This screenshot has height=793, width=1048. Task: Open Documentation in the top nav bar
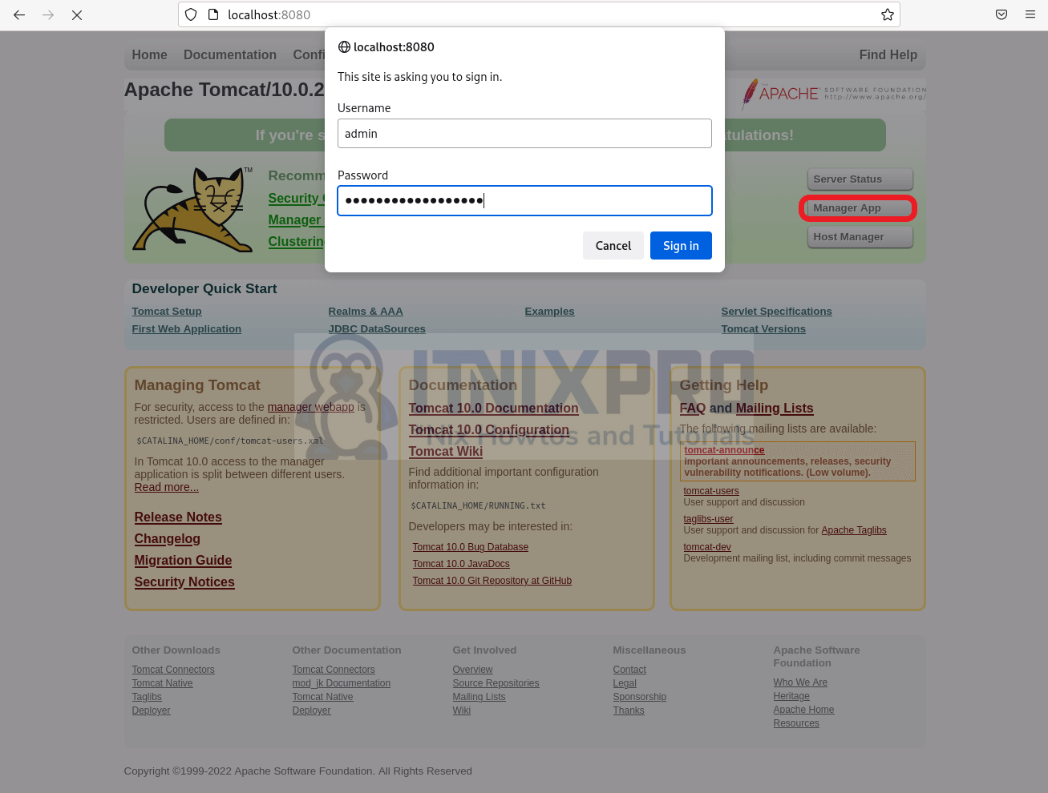tap(229, 54)
